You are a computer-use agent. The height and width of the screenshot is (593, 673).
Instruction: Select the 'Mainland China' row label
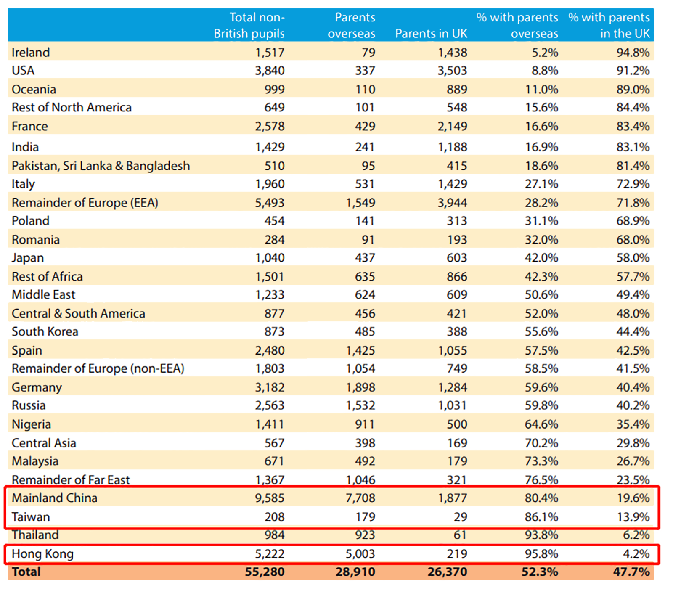point(54,498)
